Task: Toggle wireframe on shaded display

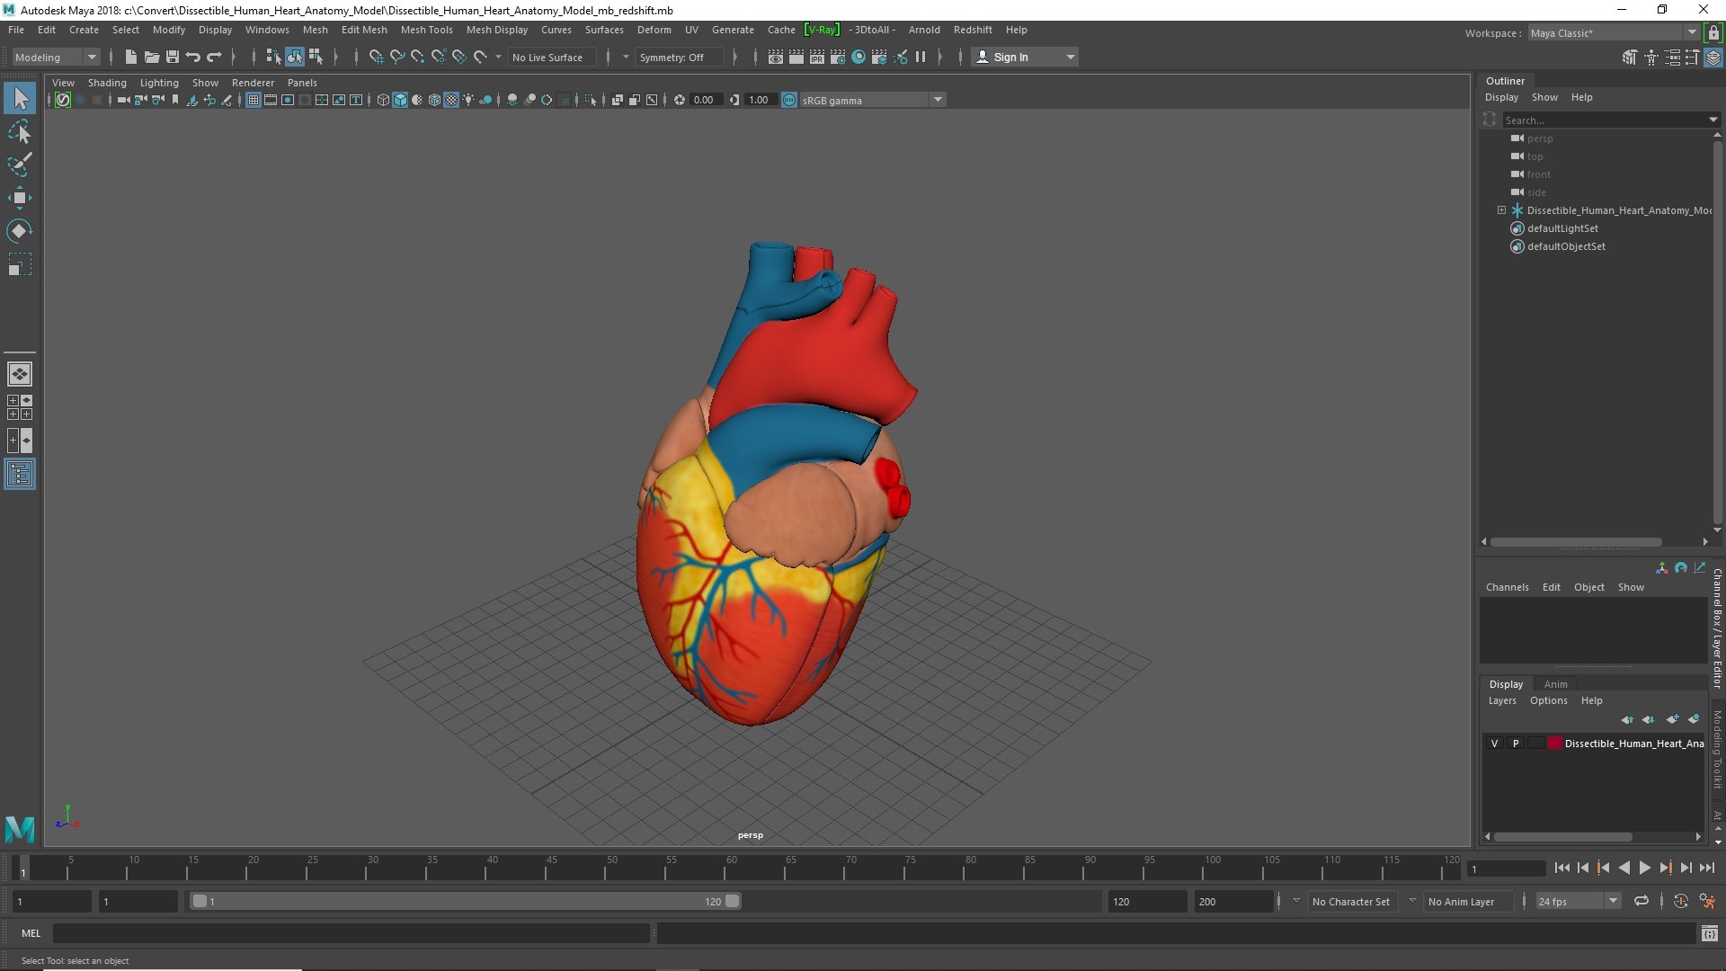Action: pos(435,100)
